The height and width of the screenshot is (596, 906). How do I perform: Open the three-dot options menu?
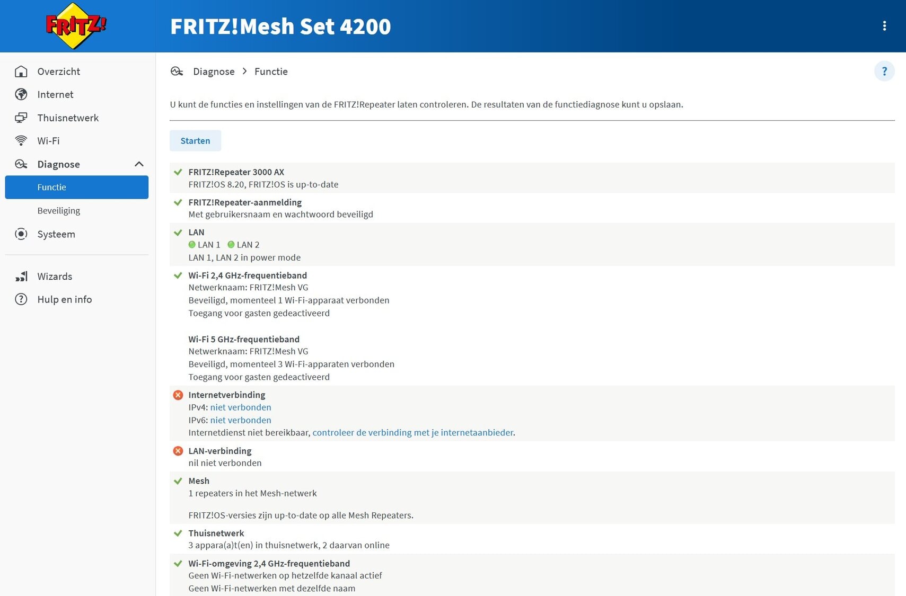pos(884,26)
